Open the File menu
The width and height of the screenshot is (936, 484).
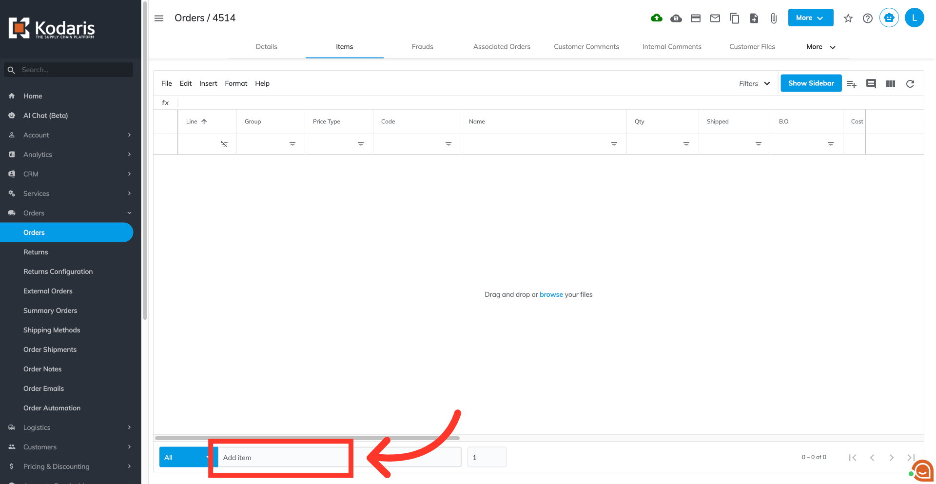click(167, 83)
